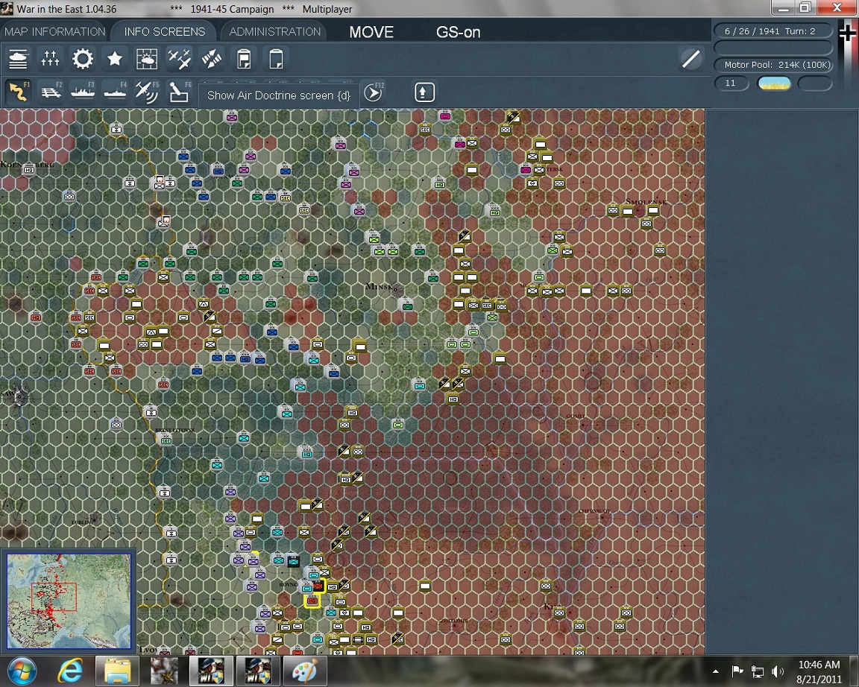Select F1 move mode arrow icon

18,92
